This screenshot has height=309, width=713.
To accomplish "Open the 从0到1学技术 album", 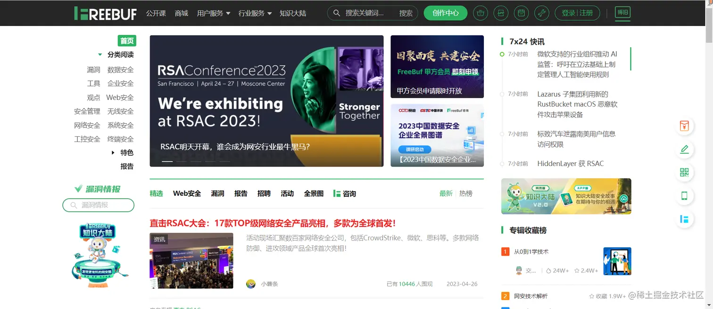I will (x=531, y=252).
